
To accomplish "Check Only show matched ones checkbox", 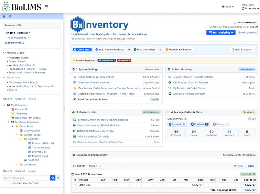I will click(x=8, y=183).
